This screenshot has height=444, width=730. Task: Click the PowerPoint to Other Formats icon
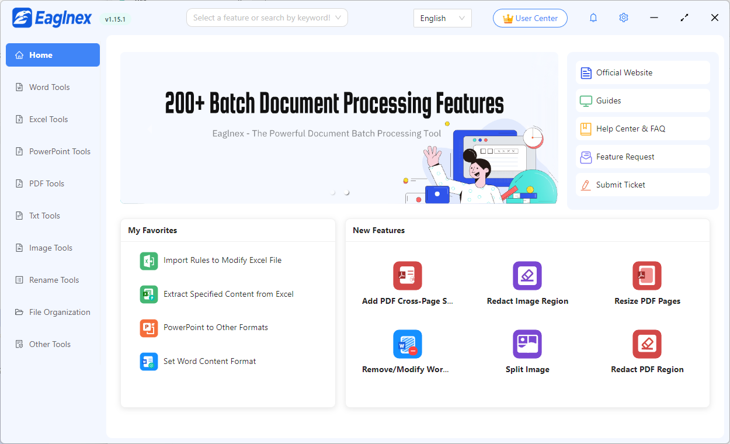149,328
